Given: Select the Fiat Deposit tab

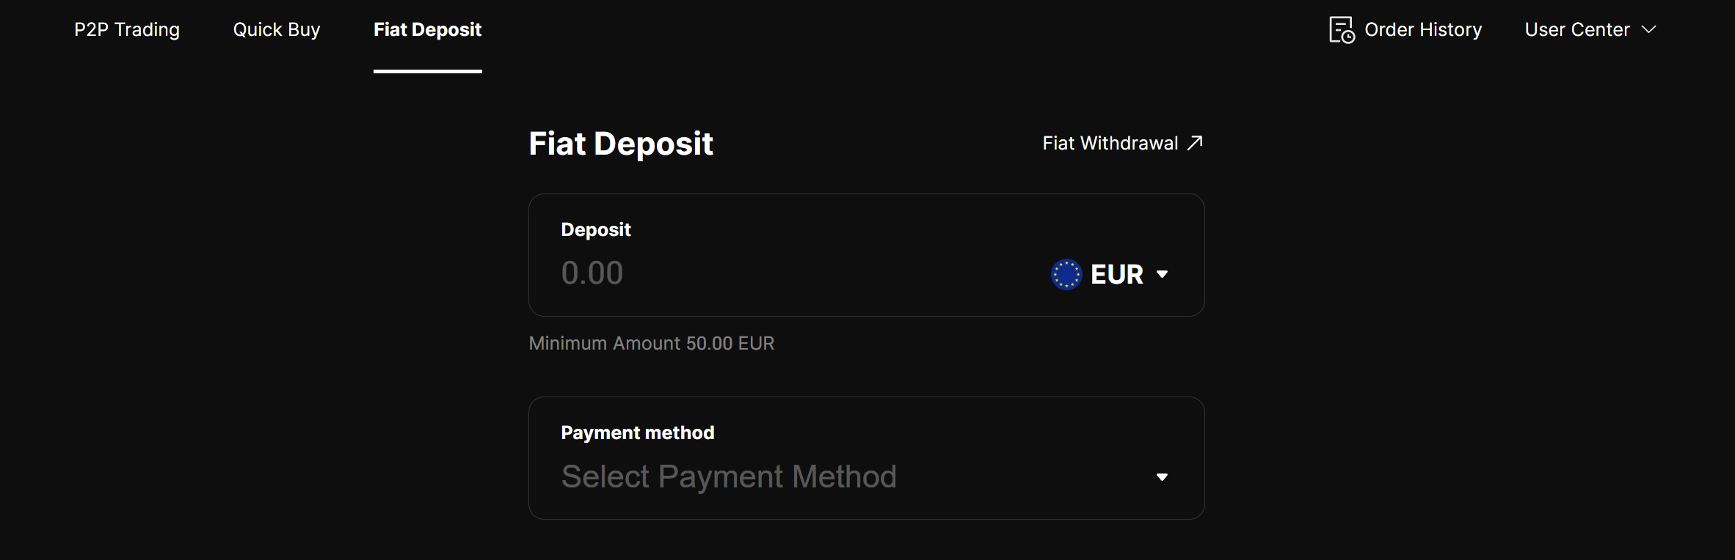Looking at the screenshot, I should tap(427, 29).
